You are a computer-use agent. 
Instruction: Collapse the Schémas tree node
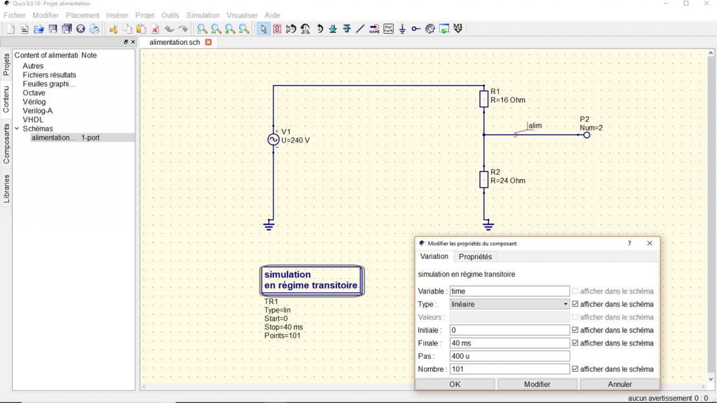17,129
